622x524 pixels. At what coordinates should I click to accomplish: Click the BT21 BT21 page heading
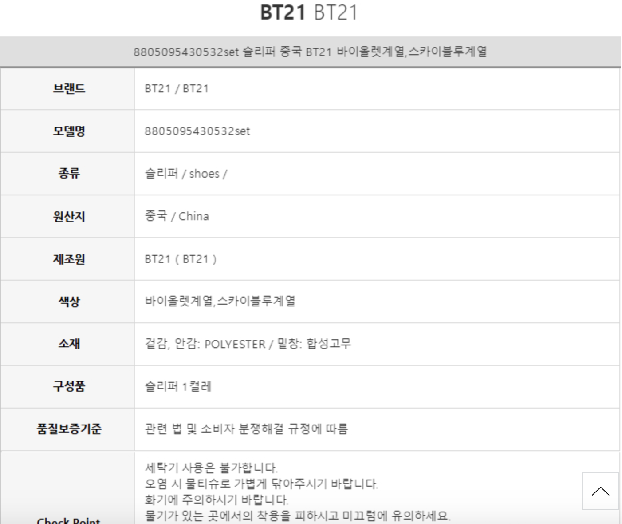click(309, 12)
